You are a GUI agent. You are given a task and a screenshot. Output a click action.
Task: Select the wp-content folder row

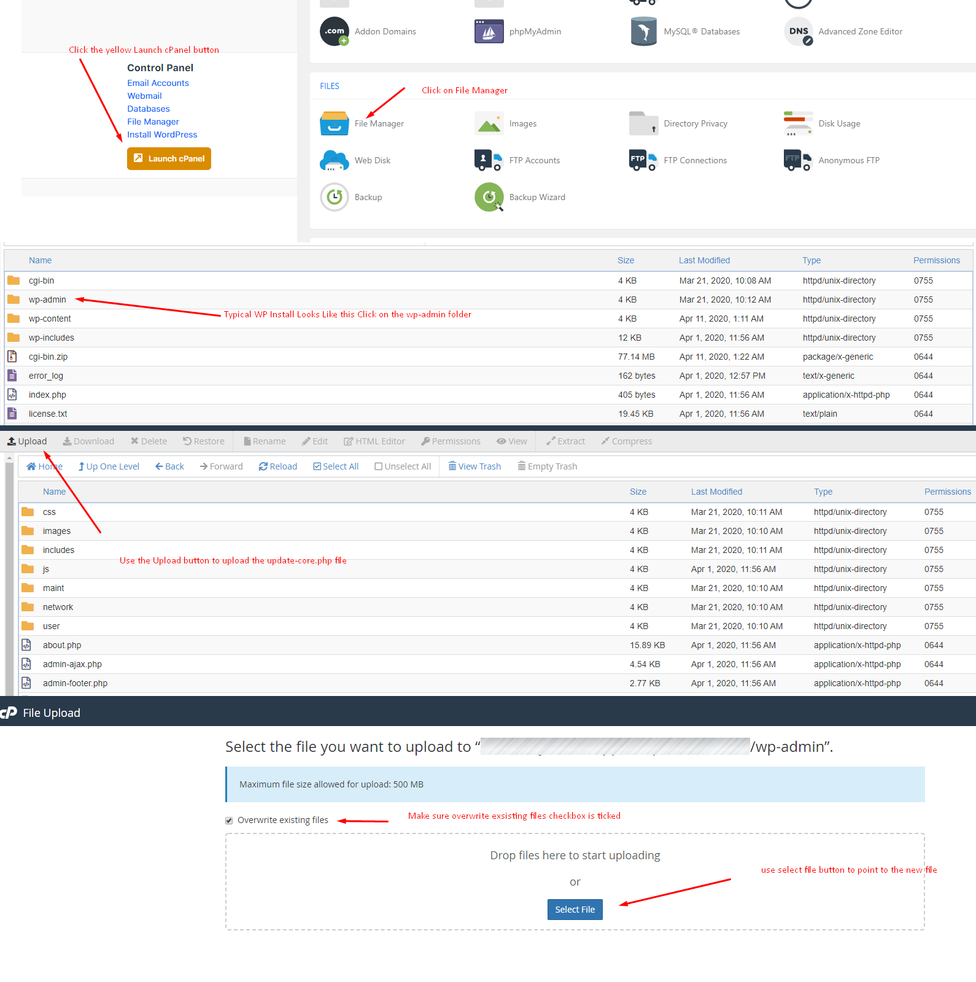(489, 319)
